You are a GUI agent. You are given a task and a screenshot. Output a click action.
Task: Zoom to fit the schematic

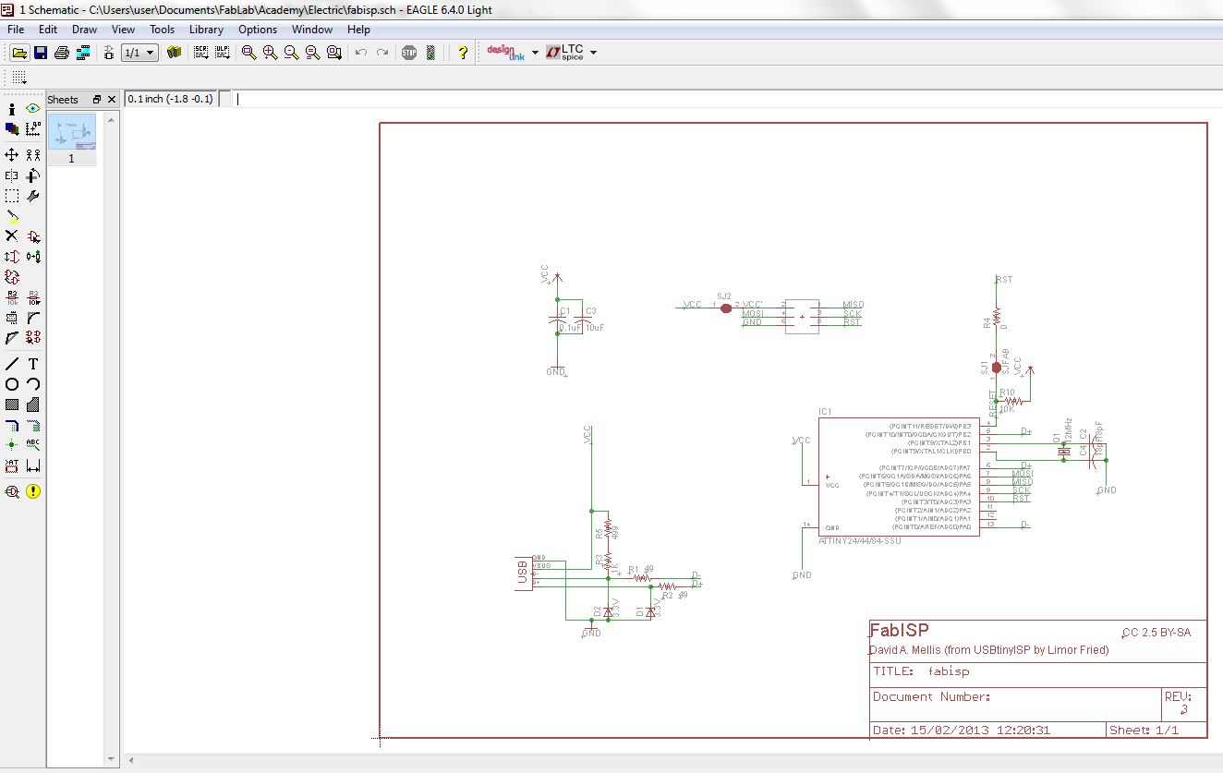(248, 53)
